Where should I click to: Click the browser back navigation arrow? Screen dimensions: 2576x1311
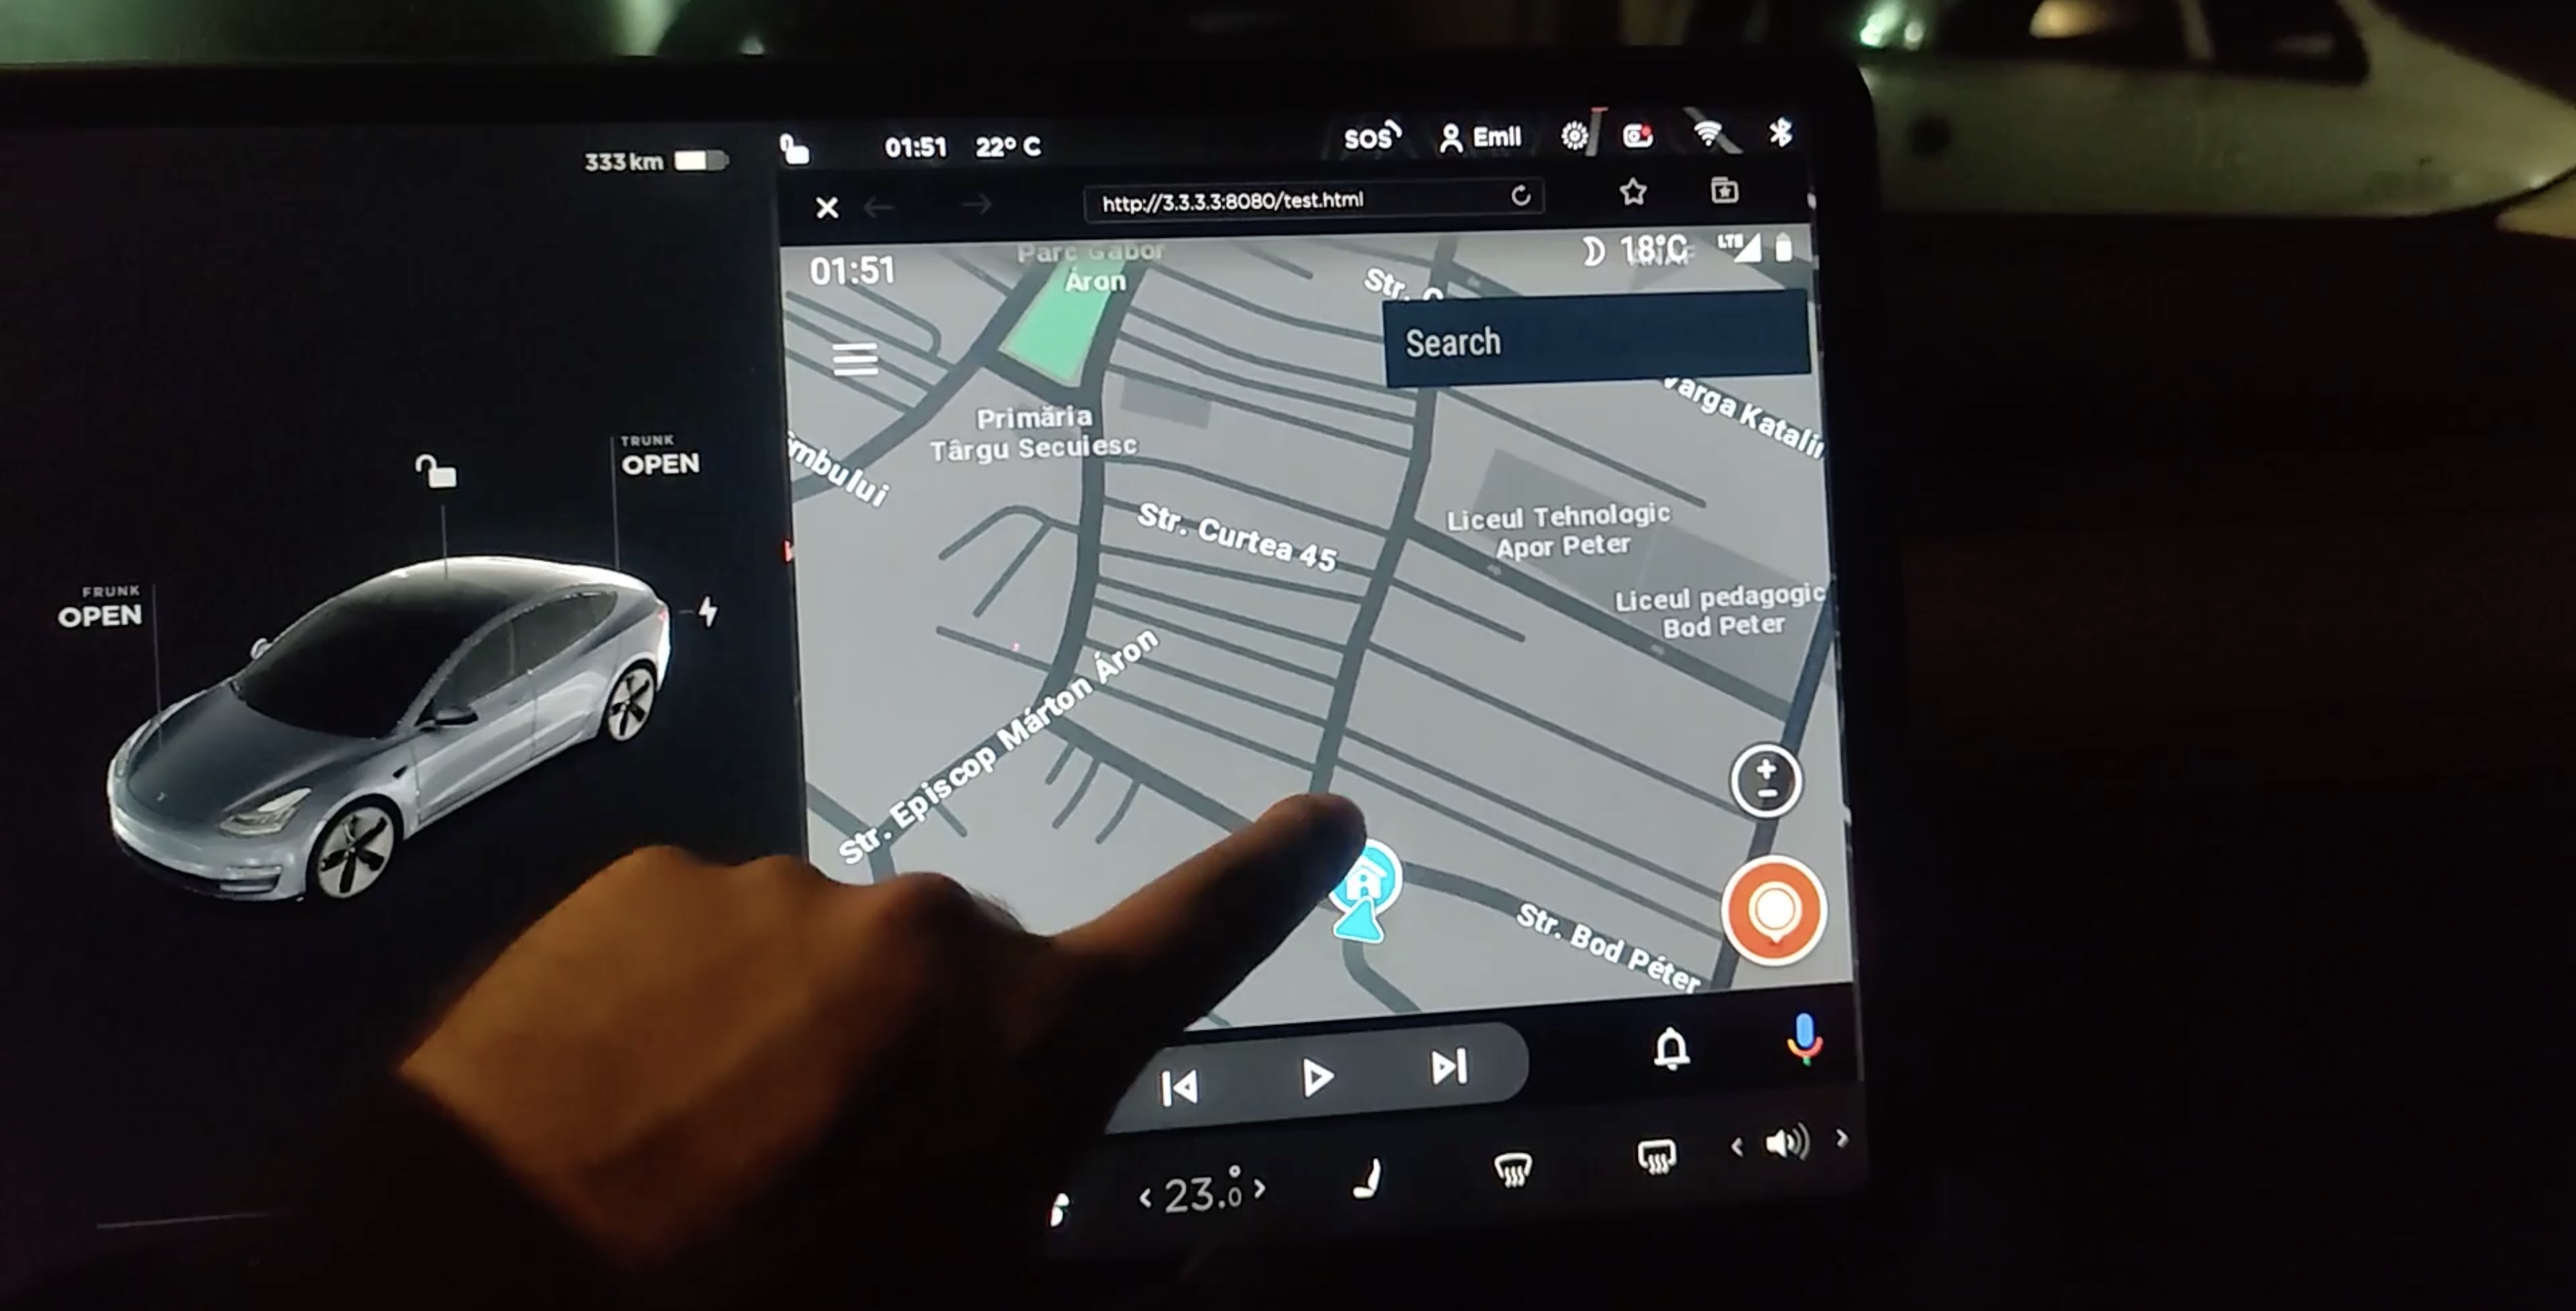[x=888, y=204]
